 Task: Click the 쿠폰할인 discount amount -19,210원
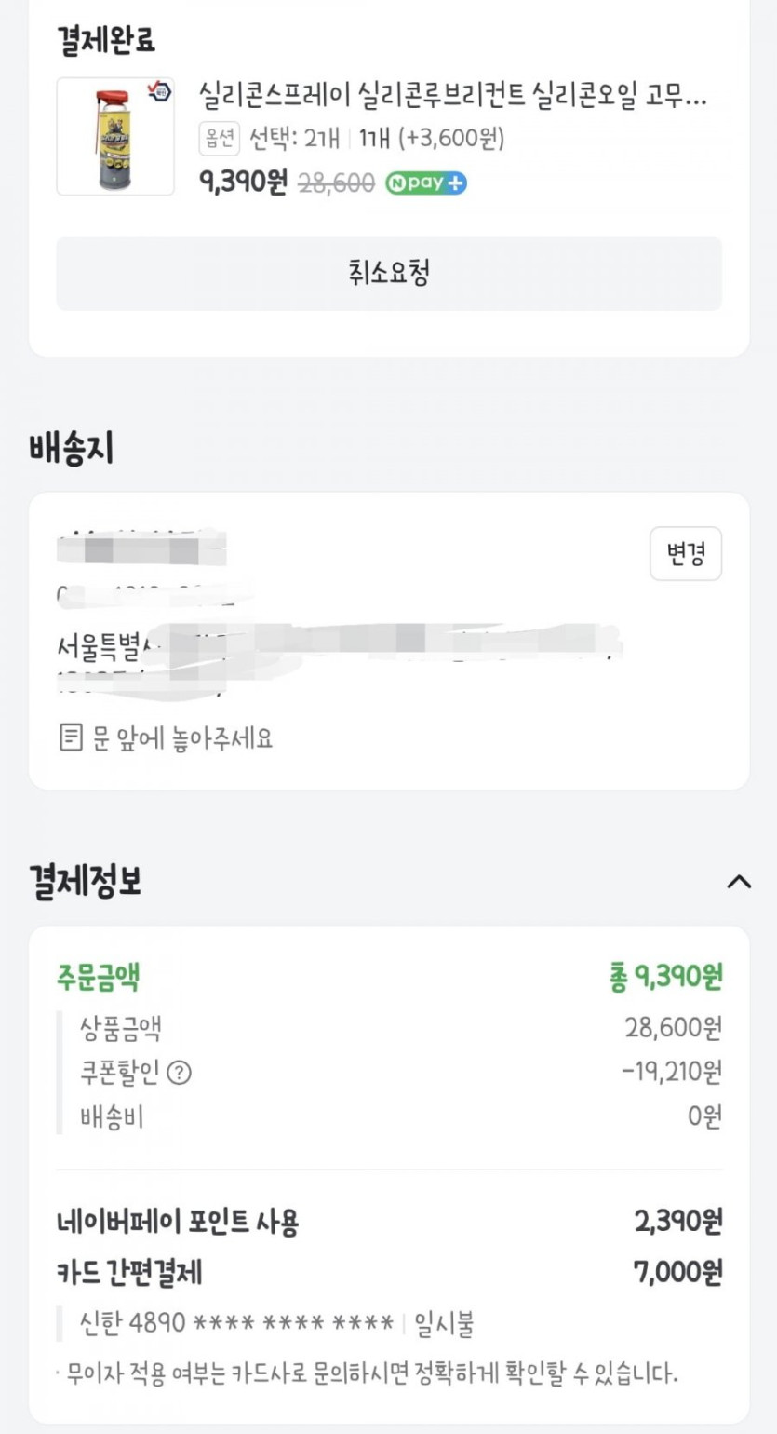click(671, 1073)
